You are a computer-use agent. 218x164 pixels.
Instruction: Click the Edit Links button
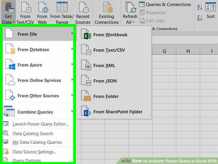click(x=152, y=21)
